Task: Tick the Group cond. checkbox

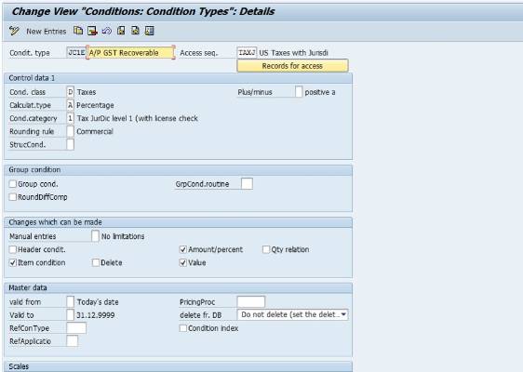Action: click(13, 183)
